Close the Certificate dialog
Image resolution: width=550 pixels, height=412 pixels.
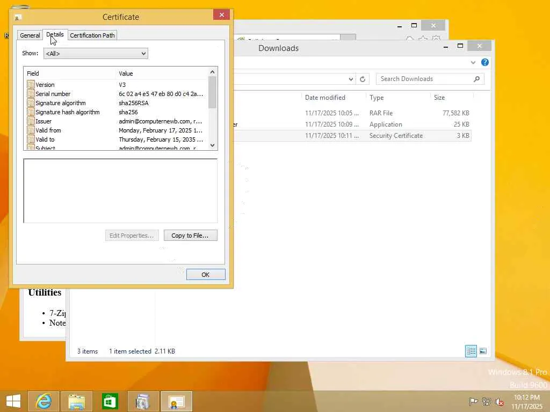tap(221, 14)
